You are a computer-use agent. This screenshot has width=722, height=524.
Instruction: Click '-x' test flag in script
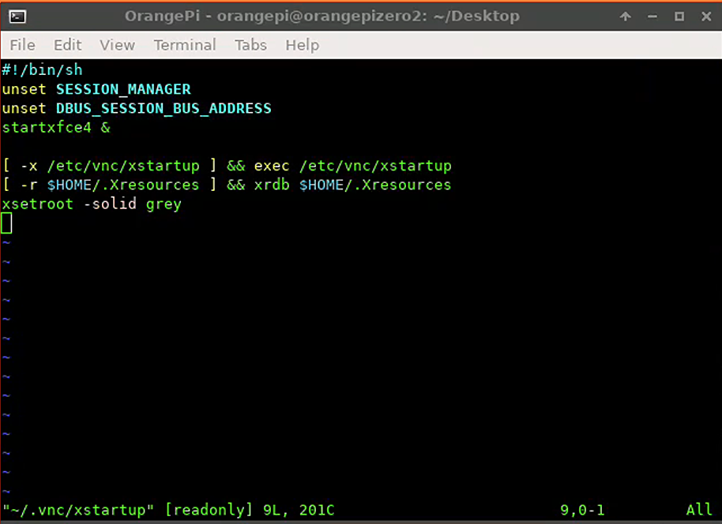28,166
